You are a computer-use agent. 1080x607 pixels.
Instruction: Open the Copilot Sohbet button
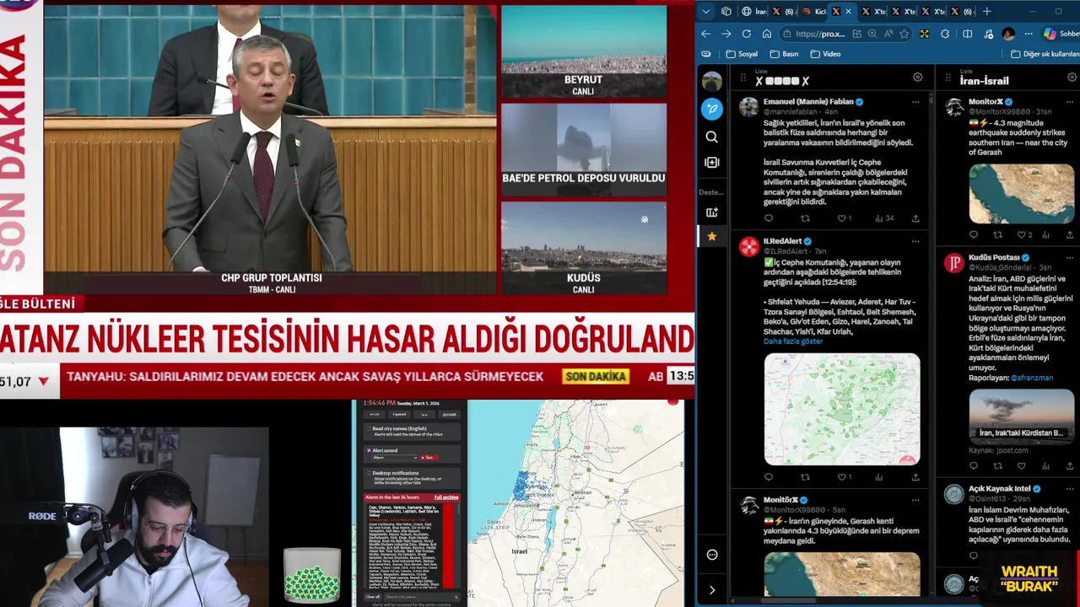(1061, 34)
